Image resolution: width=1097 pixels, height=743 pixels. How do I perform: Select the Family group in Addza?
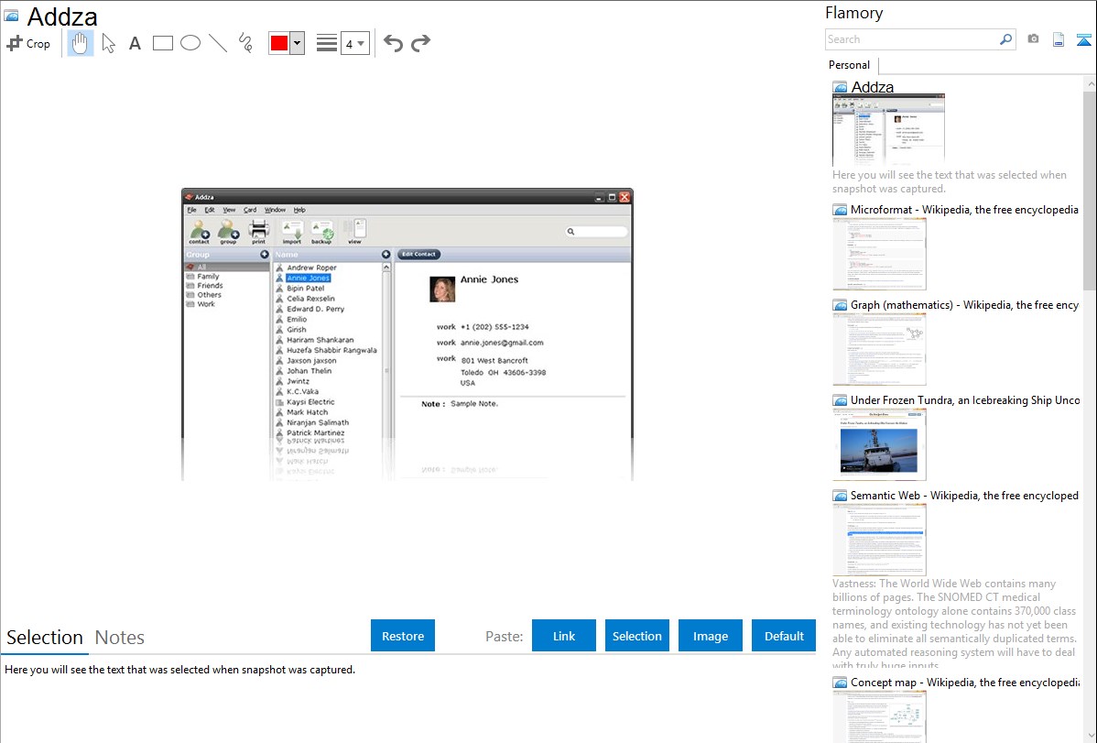pos(208,277)
